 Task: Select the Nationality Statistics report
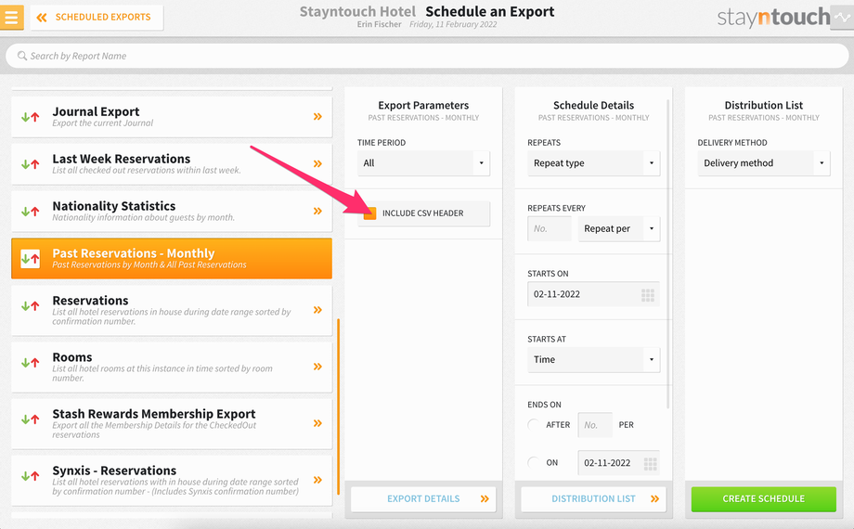172,211
